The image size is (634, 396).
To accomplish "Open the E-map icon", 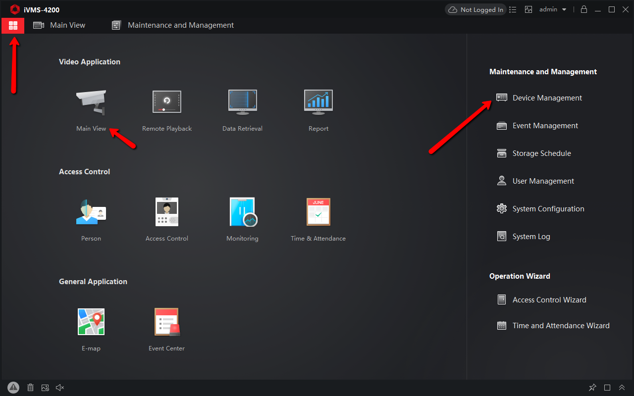I will (x=91, y=322).
